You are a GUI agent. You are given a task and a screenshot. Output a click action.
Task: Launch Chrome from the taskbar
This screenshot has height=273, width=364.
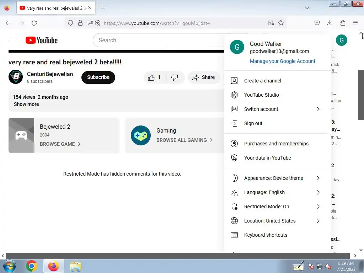[x=32, y=266]
